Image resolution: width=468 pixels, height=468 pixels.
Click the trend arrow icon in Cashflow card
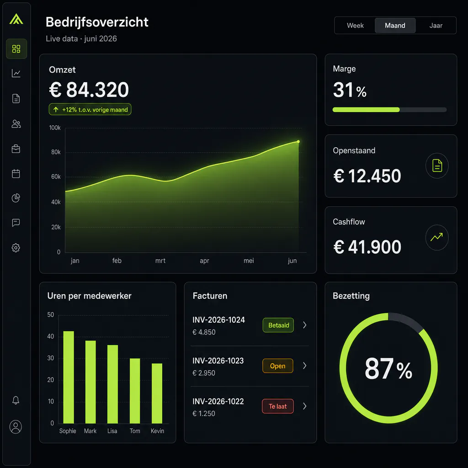tap(437, 237)
